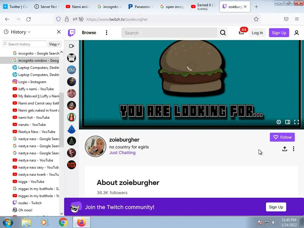Open Firefox tracking protection shield
The height and width of the screenshot is (228, 304).
58,19
